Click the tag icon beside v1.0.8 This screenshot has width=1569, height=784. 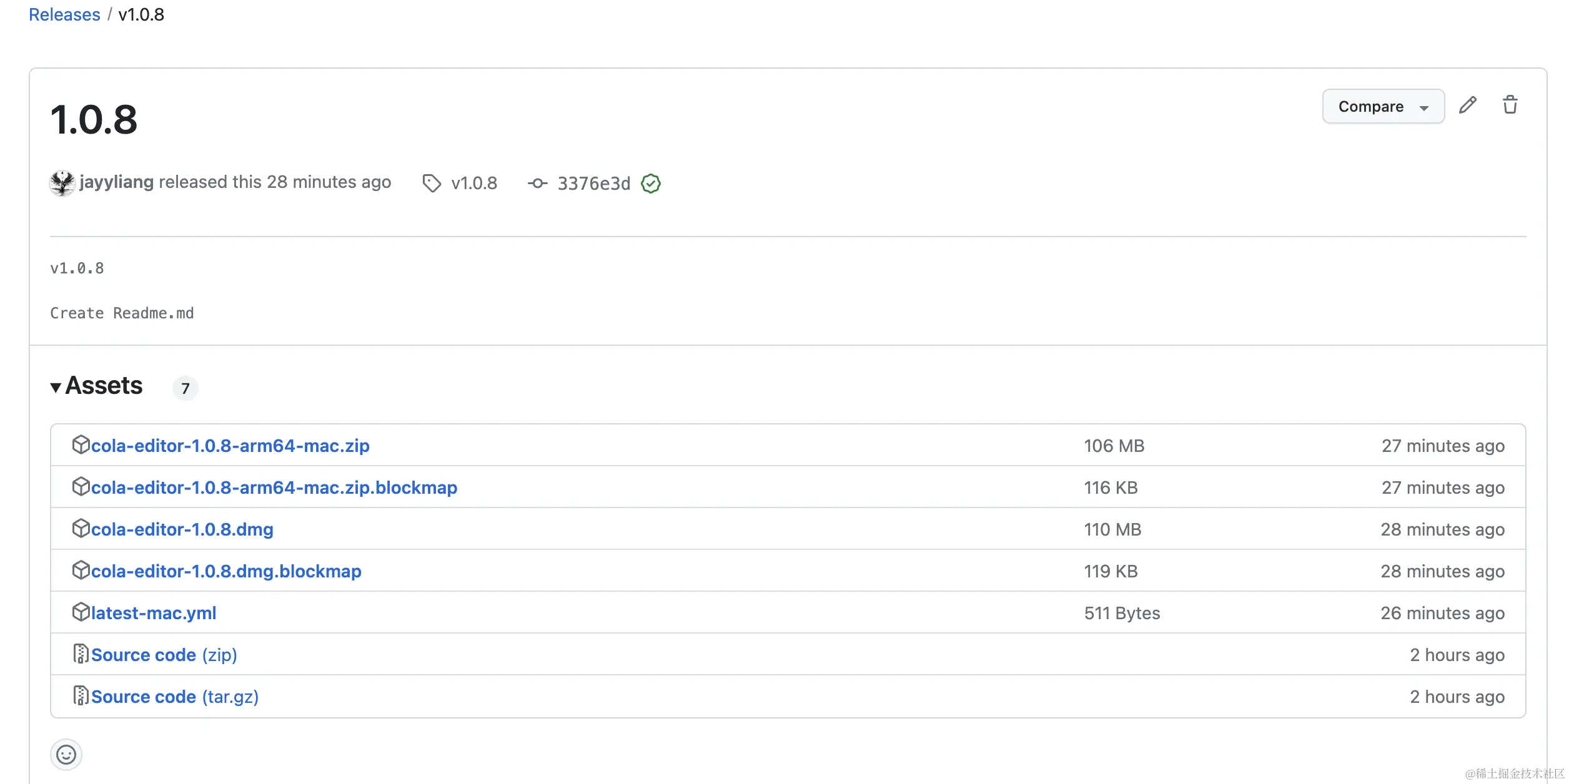click(x=432, y=183)
